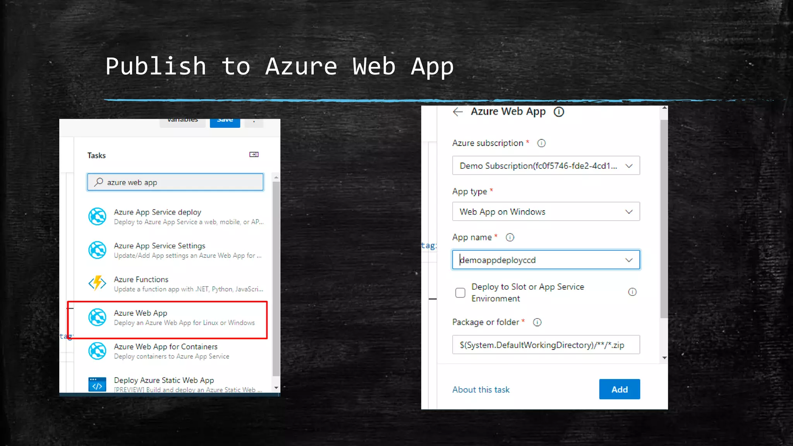793x446 pixels.
Task: Collapse the Tasks panel using the panel icon
Action: coord(254,154)
